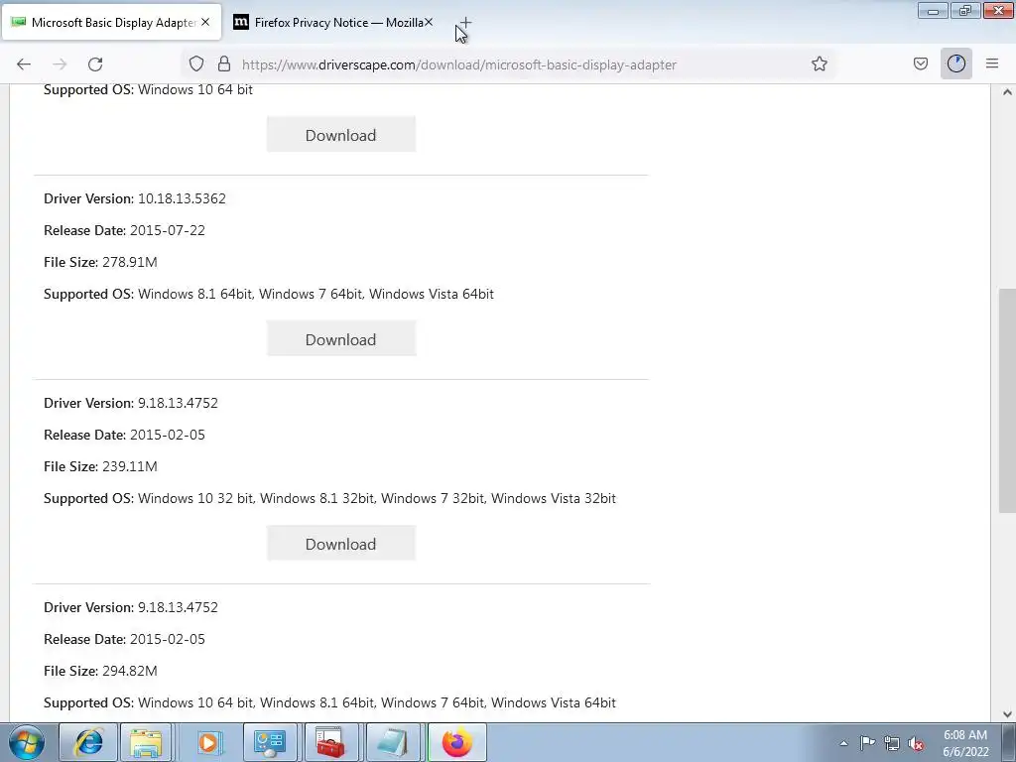Open tracking protection shield info
The image size is (1016, 762).
(x=196, y=63)
